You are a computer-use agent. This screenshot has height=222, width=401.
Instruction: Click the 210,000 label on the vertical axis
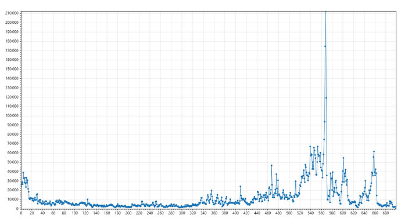click(12, 13)
